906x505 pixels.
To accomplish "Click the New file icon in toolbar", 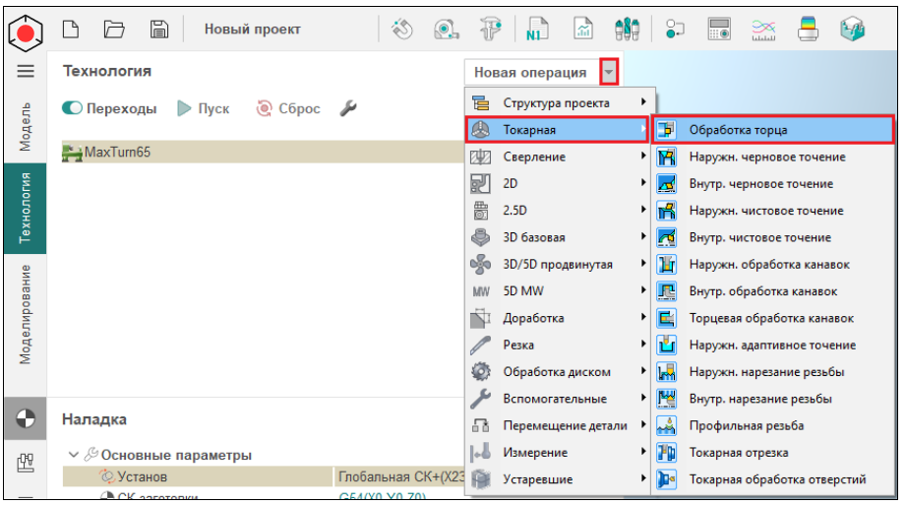I will (x=71, y=30).
